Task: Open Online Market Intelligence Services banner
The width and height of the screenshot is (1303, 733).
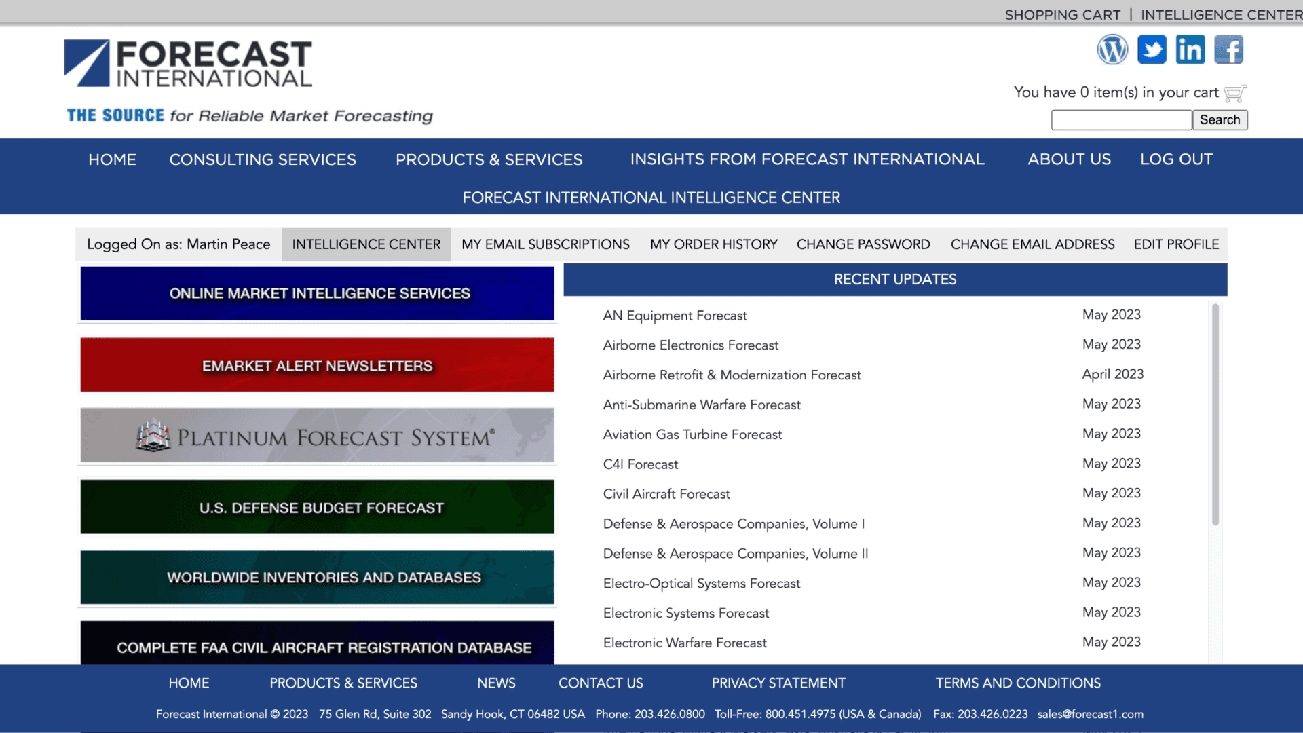Action: (x=317, y=293)
